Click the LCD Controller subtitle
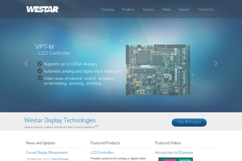 tap(54, 53)
